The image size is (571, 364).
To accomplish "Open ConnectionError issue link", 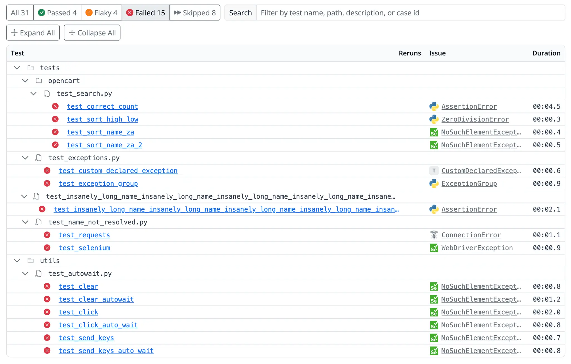I will click(471, 235).
